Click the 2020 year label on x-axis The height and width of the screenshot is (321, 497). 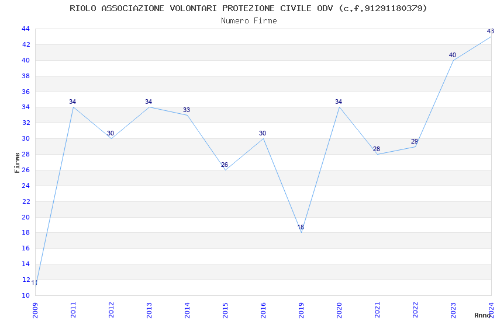[340, 310]
